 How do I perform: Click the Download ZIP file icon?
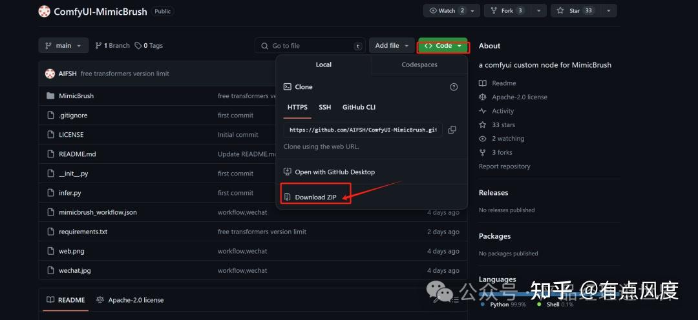click(288, 197)
